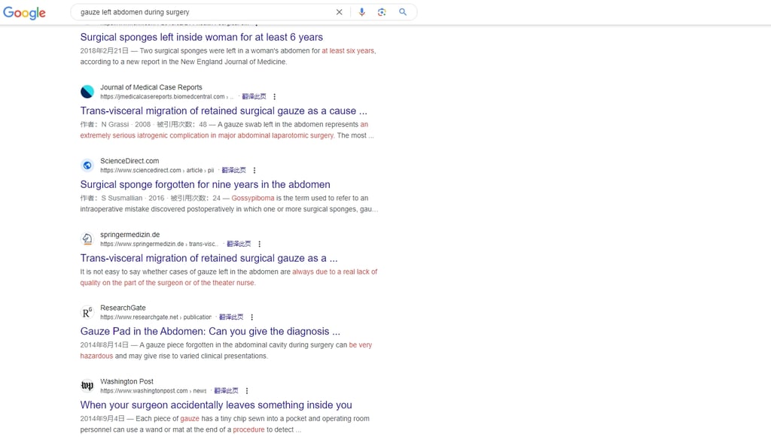
Task: Open 'Surgical sponge forgotten for nine years' link
Action: [x=205, y=184]
